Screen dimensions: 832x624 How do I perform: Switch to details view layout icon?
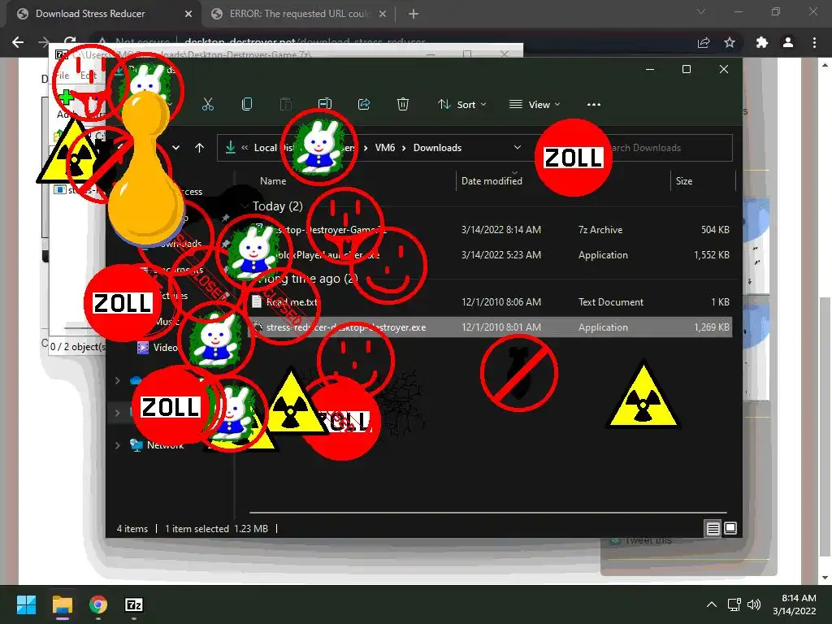point(713,528)
